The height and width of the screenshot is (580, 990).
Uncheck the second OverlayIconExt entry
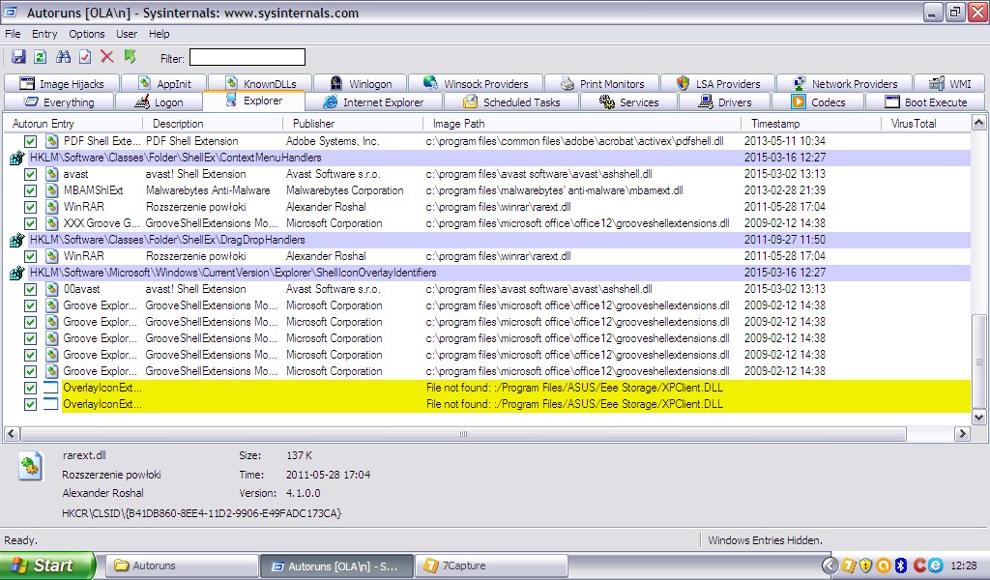click(30, 404)
